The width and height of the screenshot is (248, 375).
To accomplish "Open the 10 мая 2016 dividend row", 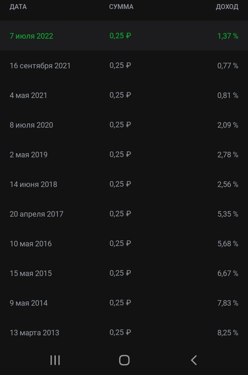I will [124, 244].
